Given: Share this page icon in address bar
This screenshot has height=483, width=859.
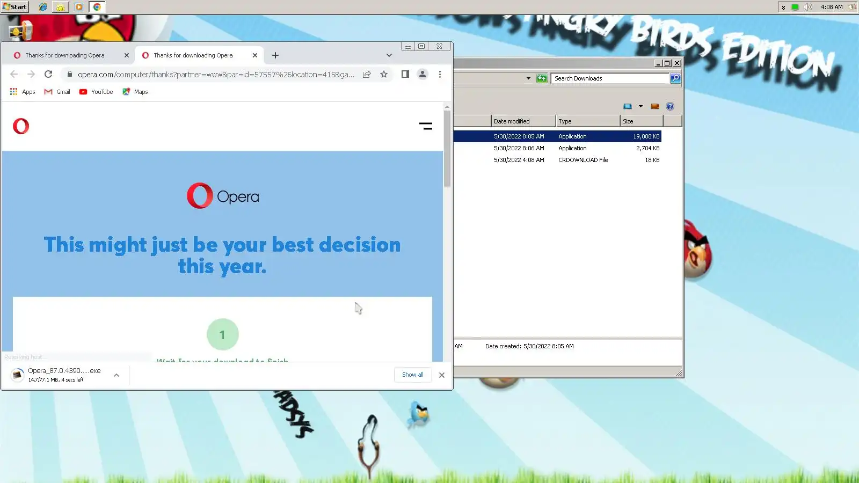Looking at the screenshot, I should pyautogui.click(x=367, y=75).
